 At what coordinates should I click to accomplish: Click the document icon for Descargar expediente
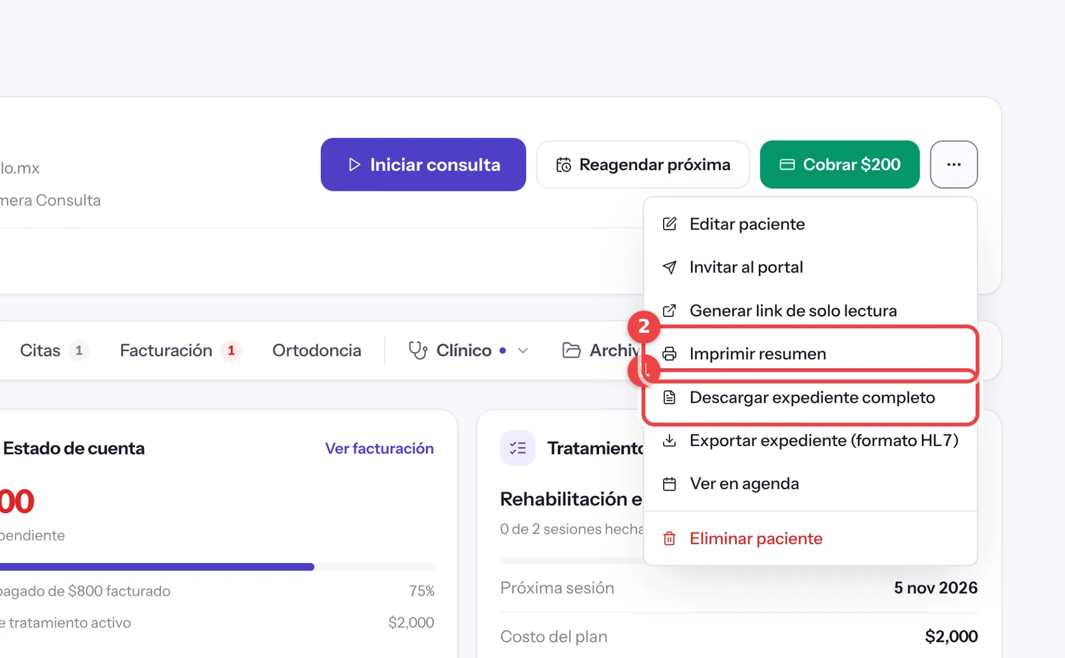coord(670,397)
